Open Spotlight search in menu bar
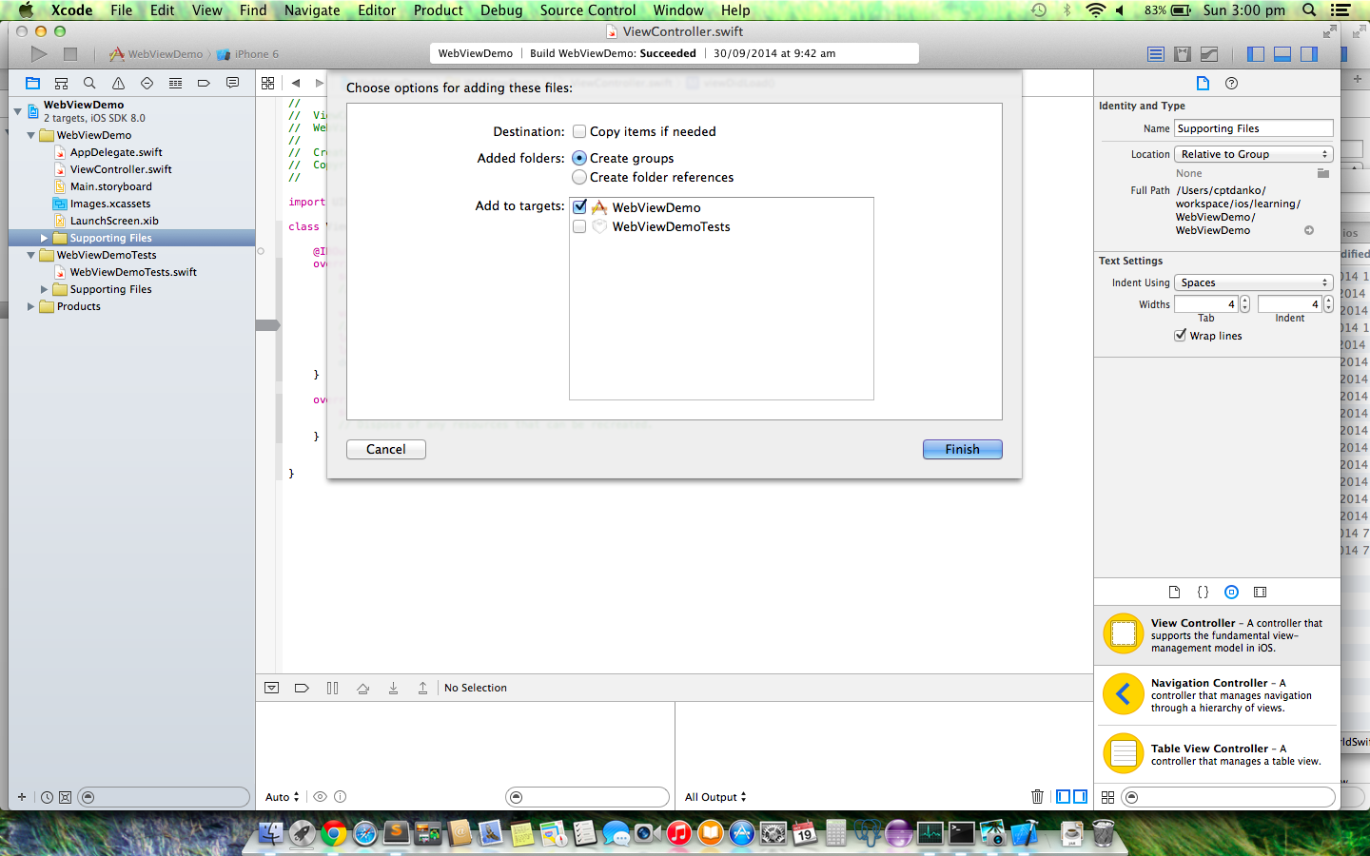Viewport: 1370px width, 856px height. (x=1309, y=10)
